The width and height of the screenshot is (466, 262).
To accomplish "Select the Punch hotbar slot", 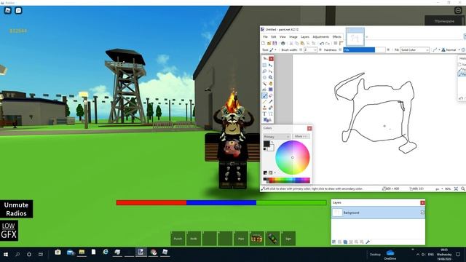I will (178, 238).
